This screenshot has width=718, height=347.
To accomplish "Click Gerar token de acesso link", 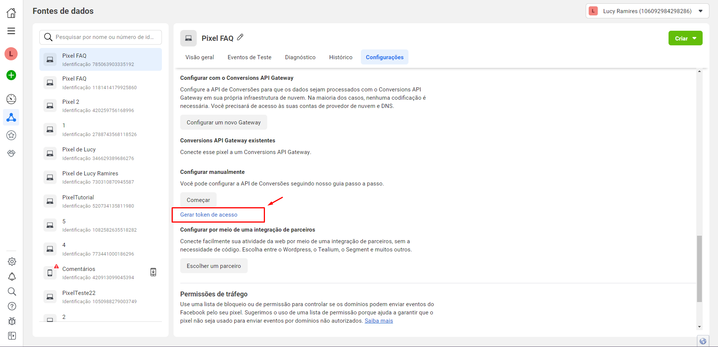I will 209,215.
